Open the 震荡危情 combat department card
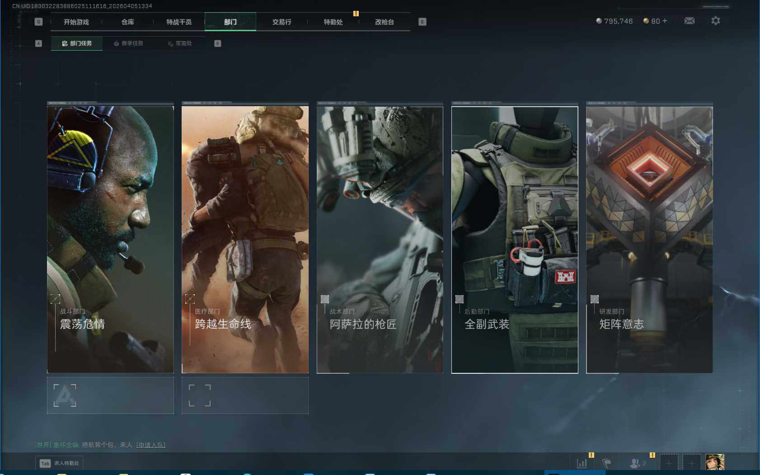760x475 pixels. [x=110, y=240]
